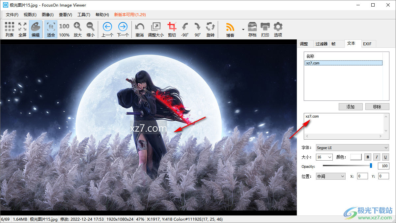Click the 修改: 2022-12-24 17:53 status entry
Screen dimensions: 396x223
pyautogui.click(x=82, y=219)
